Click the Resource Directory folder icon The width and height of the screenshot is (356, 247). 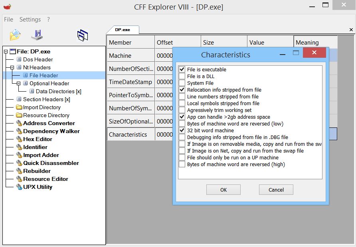pos(19,115)
